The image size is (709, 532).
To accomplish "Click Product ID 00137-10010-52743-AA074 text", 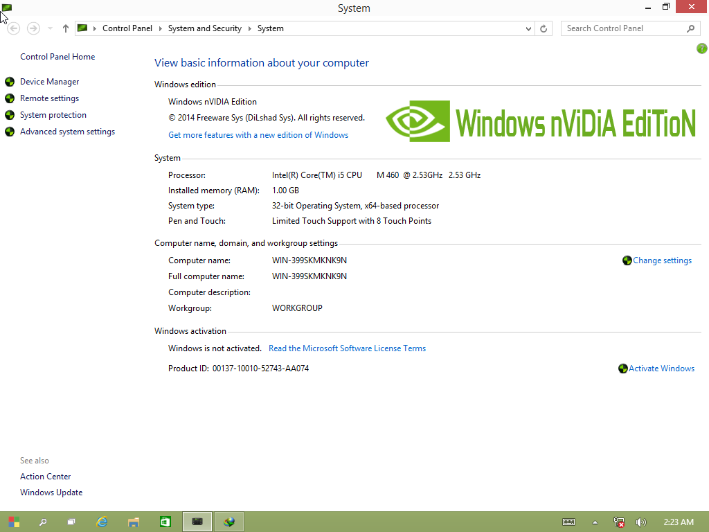I will pyautogui.click(x=238, y=369).
